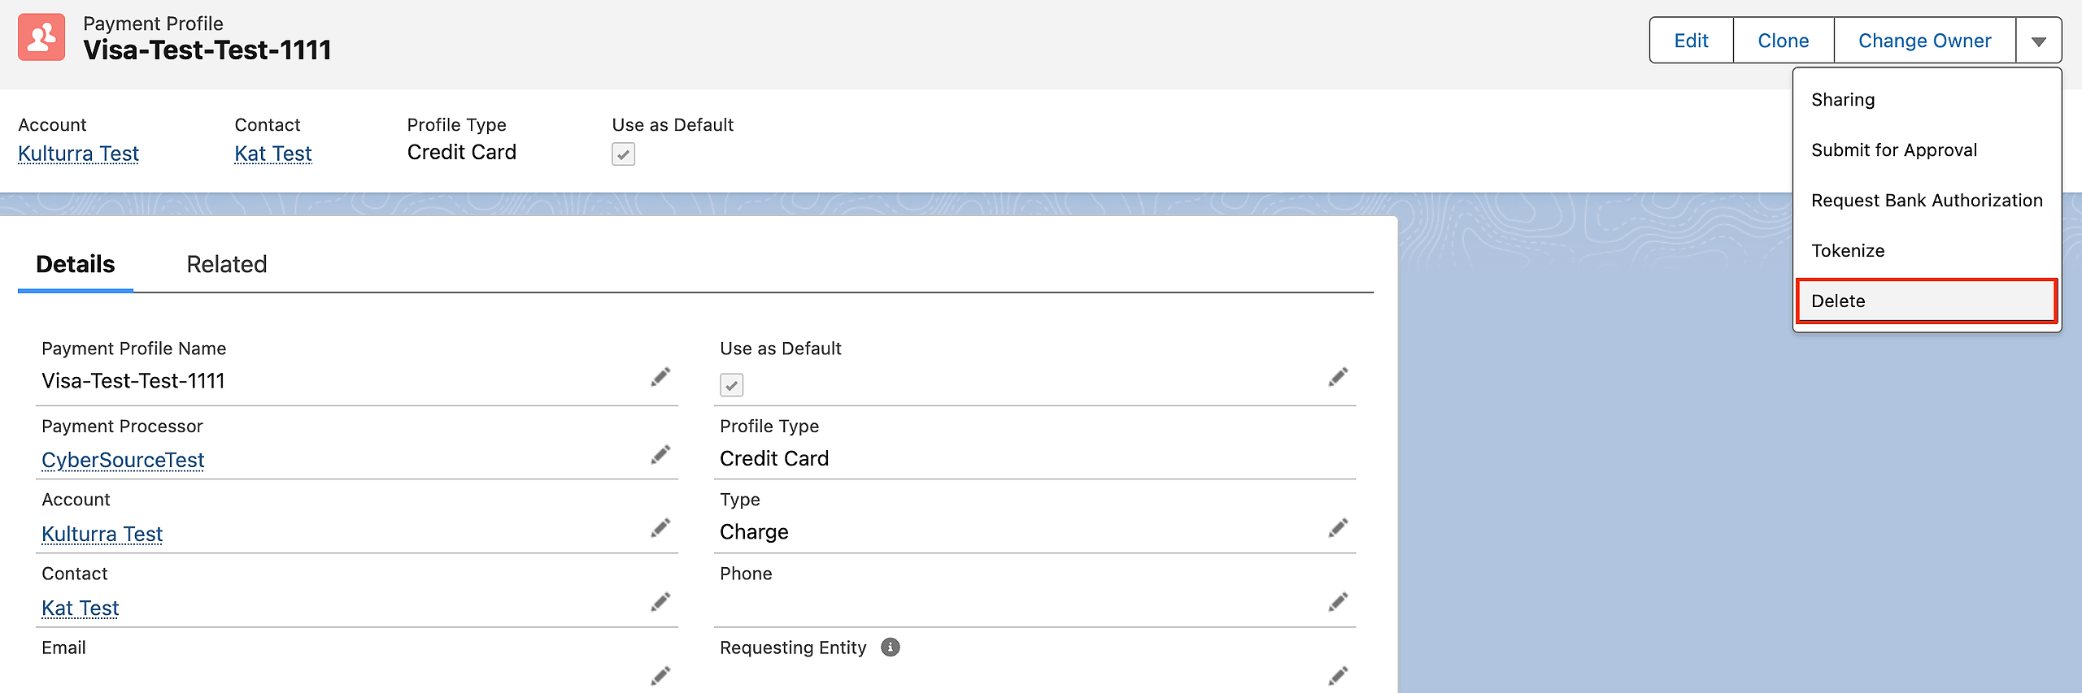2082x693 pixels.
Task: Select Request Bank Authorization menu item
Action: tap(1926, 201)
